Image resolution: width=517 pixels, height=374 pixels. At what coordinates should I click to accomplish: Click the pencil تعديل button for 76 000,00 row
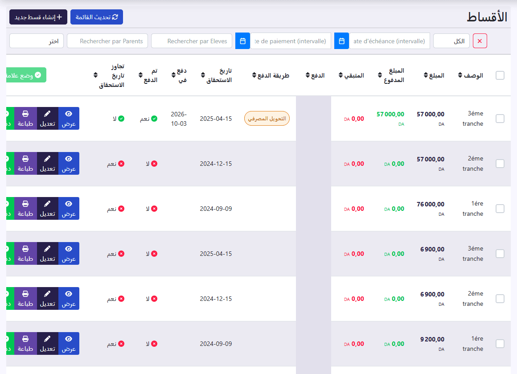[x=48, y=209]
